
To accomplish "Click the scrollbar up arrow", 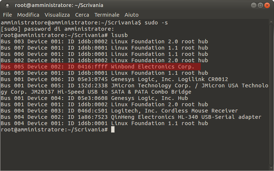I will (x=271, y=22).
